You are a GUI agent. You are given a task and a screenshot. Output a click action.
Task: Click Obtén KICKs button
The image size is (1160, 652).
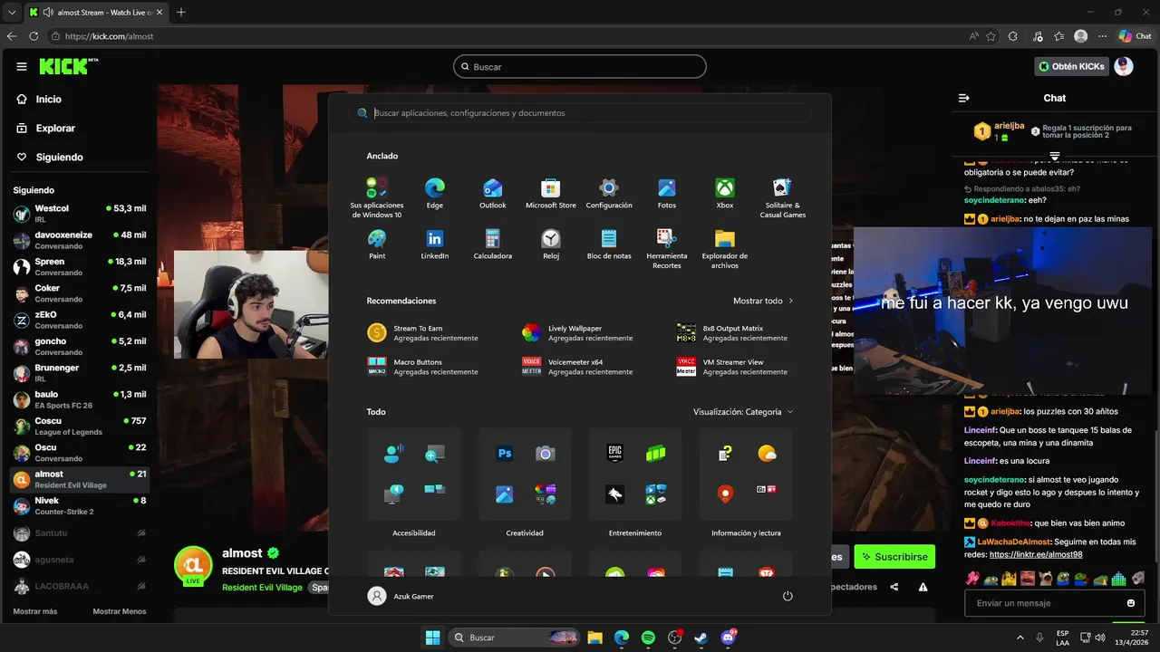(1073, 66)
